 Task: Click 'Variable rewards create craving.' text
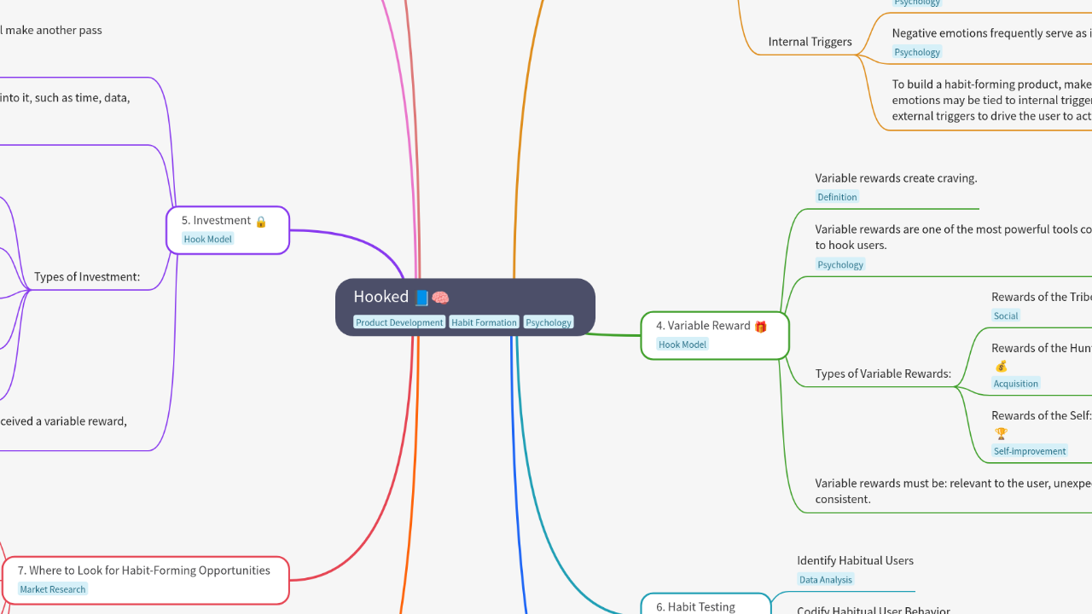(x=896, y=178)
